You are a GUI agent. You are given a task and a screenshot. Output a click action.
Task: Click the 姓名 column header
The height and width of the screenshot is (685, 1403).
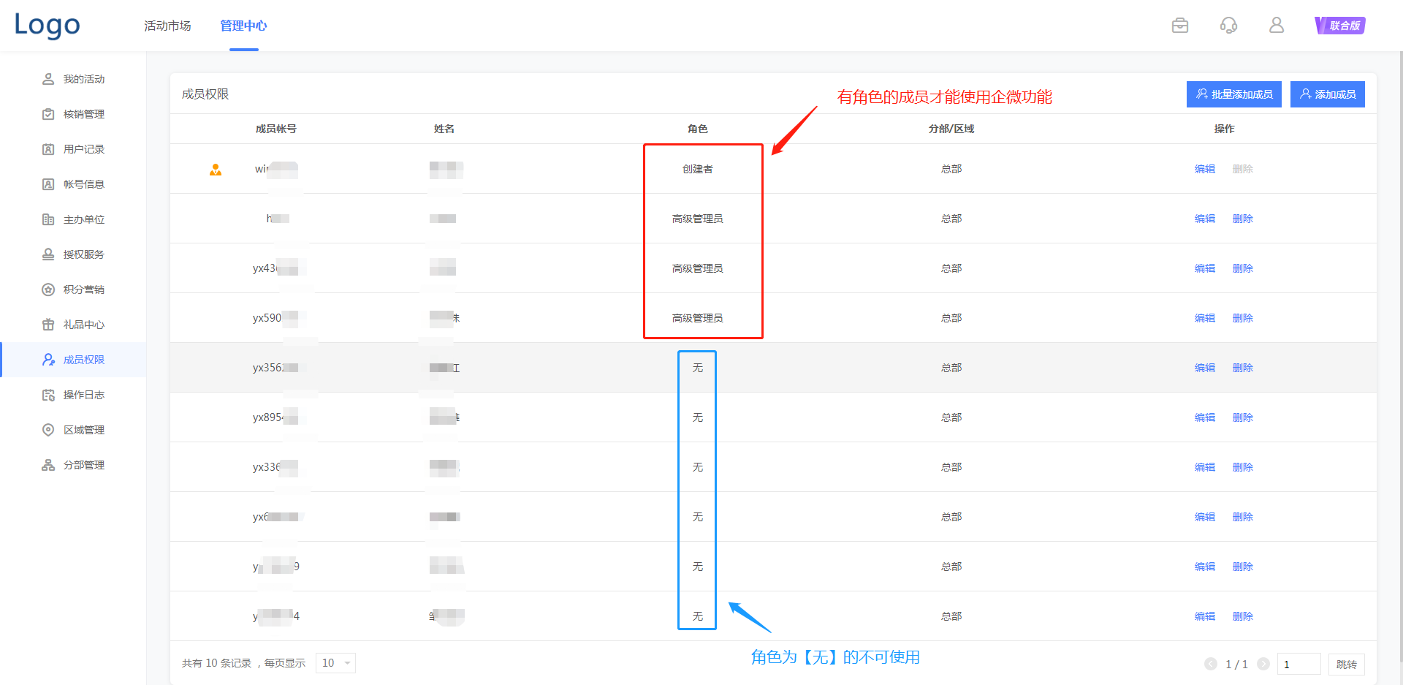point(444,129)
